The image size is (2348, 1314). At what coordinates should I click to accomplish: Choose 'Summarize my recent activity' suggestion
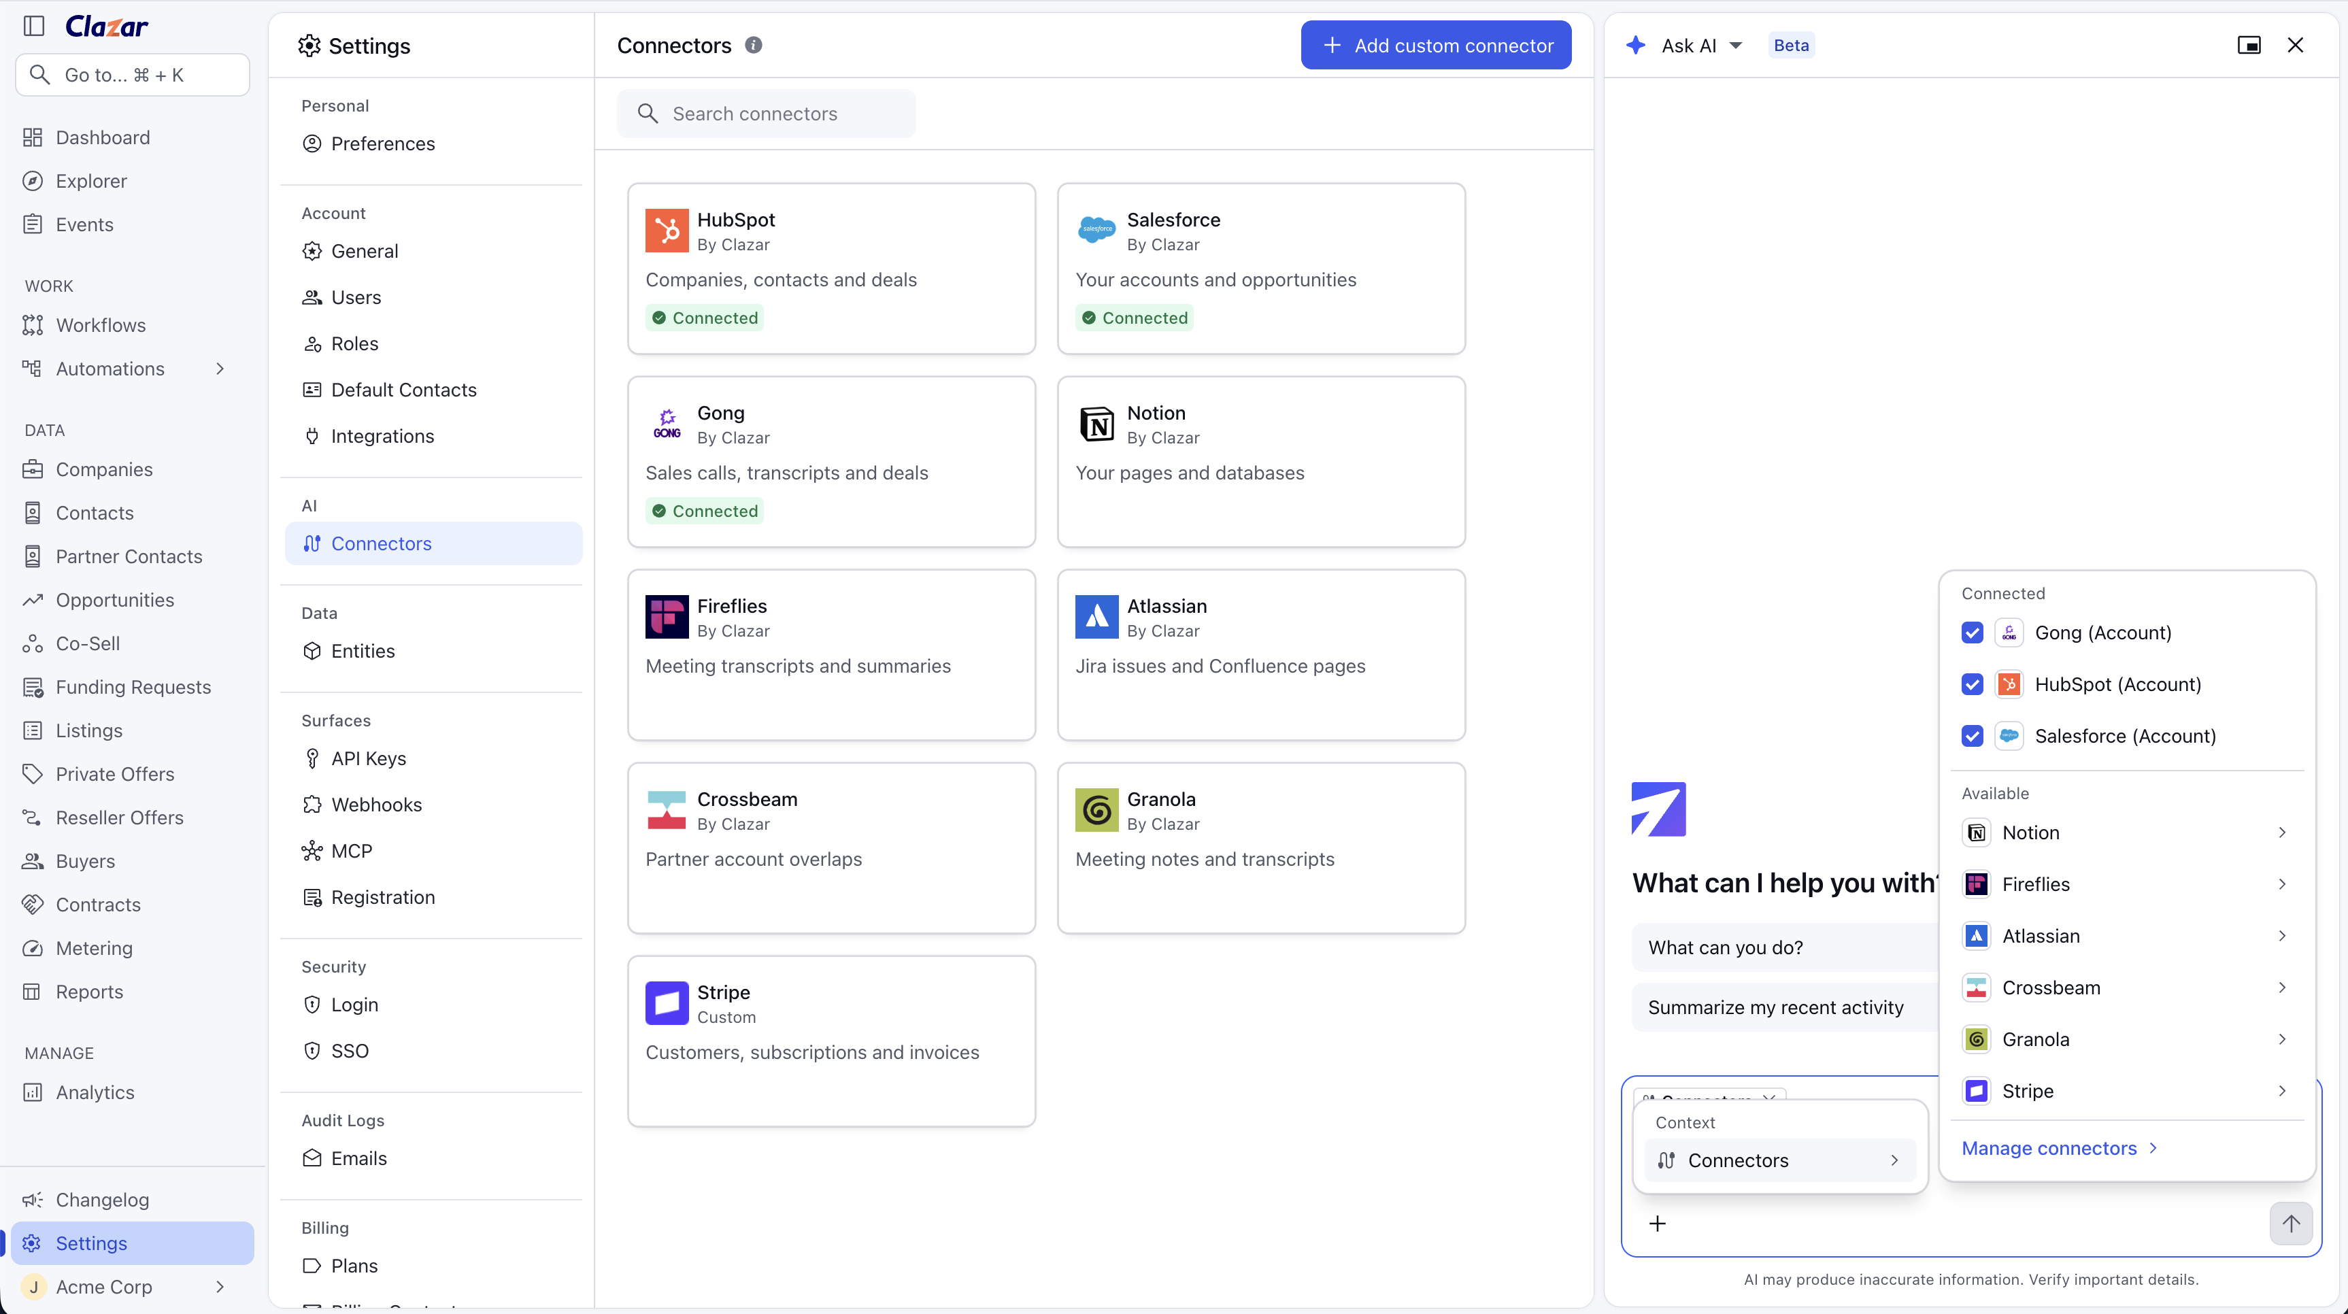[x=1785, y=1007]
